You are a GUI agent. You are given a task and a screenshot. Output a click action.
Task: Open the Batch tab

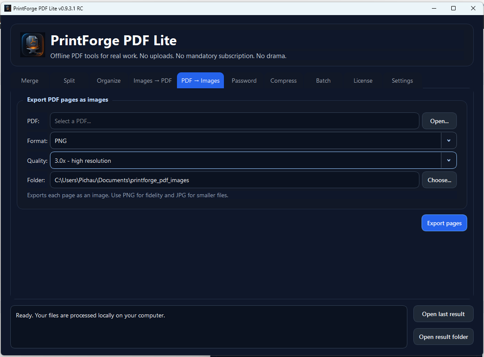(x=323, y=81)
